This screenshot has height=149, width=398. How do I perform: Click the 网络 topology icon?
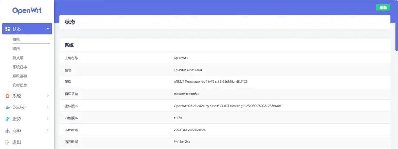click(x=7, y=130)
